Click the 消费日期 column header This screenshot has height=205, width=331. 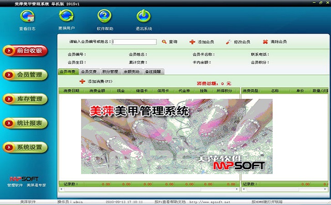pyautogui.click(x=71, y=91)
